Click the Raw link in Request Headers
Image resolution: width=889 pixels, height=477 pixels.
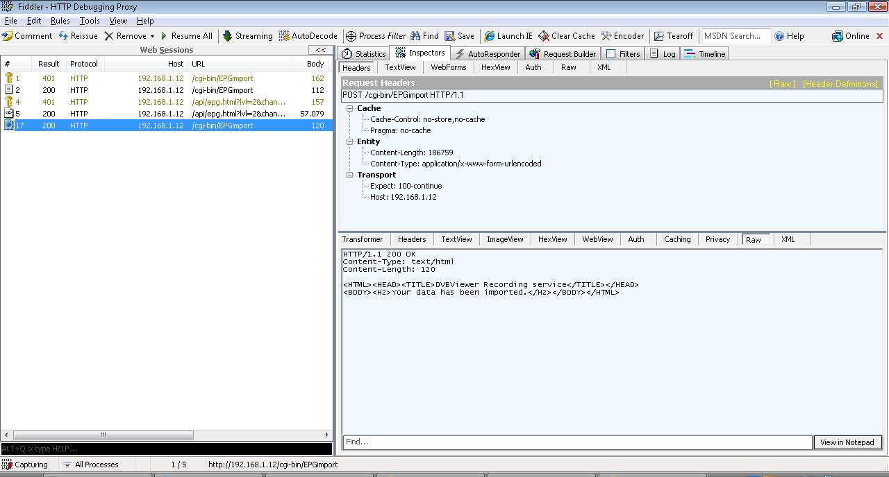(783, 84)
